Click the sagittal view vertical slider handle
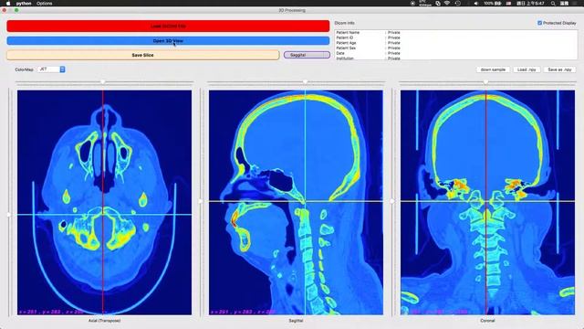This screenshot has width=584, height=329. coord(201,201)
